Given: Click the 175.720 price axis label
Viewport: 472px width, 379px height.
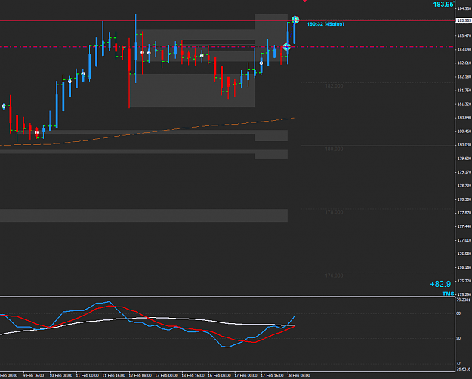Looking at the screenshot, I should pyautogui.click(x=464, y=281).
